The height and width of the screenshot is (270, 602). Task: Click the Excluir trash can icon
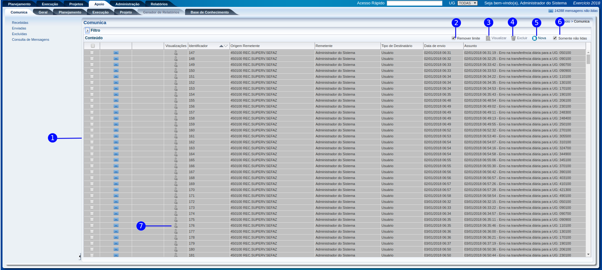[513, 38]
